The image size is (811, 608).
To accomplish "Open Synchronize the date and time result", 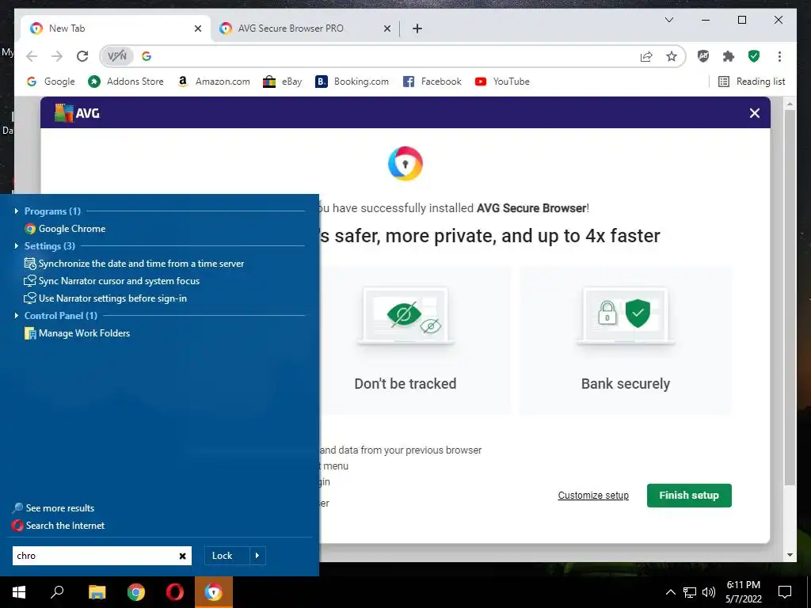I will (135, 264).
